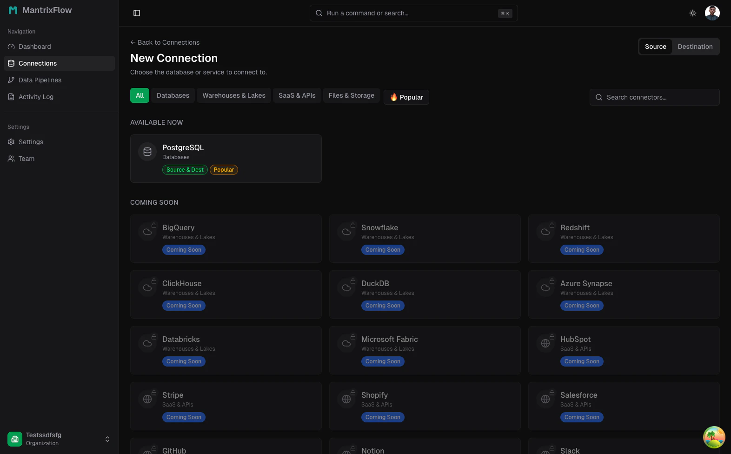Click the Salesforce globe icon
The image size is (731, 454).
point(545,399)
